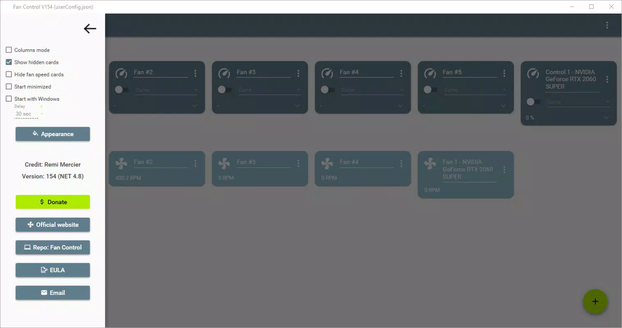The width and height of the screenshot is (622, 328).
Task: Open Curve dropdown on Control 1 NVIDIA card
Action: click(x=578, y=102)
